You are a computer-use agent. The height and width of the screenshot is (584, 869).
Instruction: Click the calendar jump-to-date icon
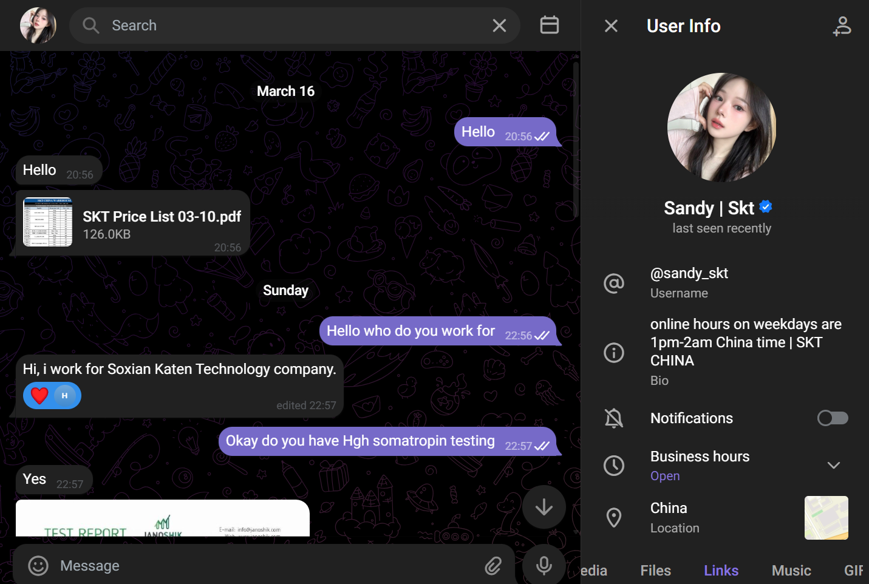click(x=549, y=25)
